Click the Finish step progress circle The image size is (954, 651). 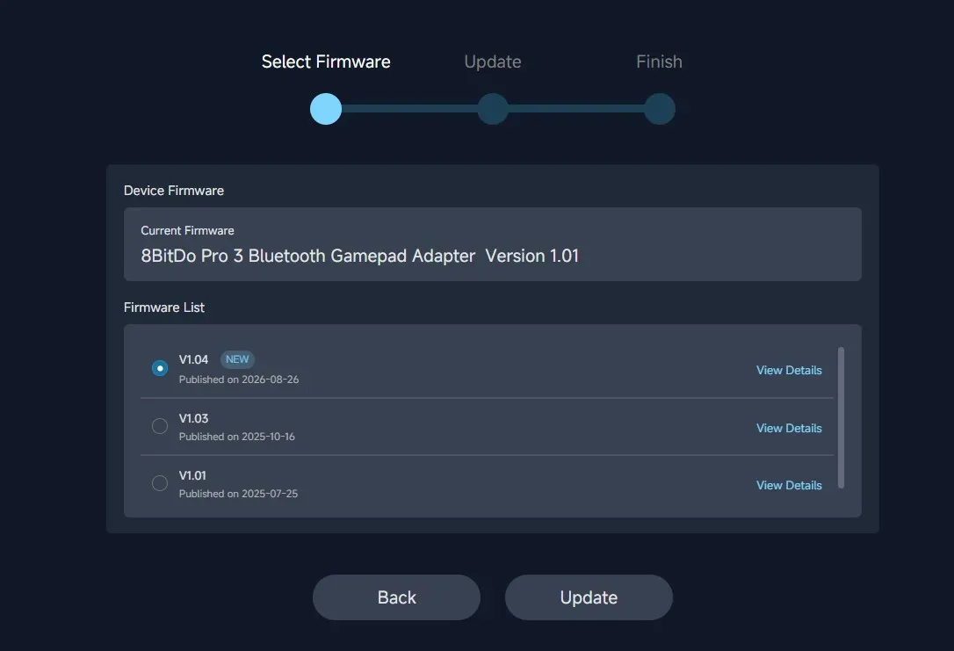tap(660, 109)
